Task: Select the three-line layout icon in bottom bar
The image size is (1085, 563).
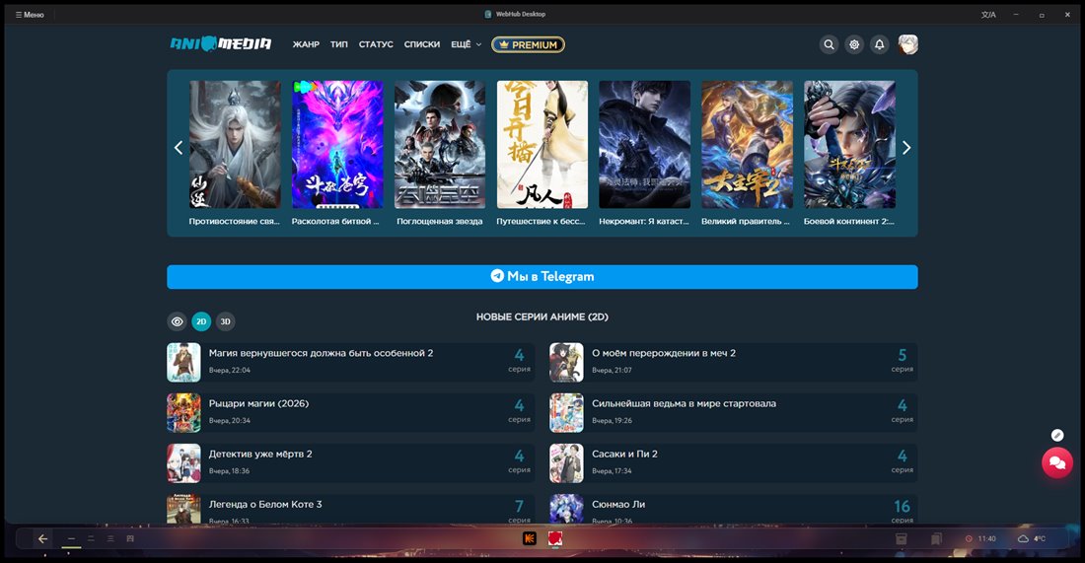Action: (110, 538)
